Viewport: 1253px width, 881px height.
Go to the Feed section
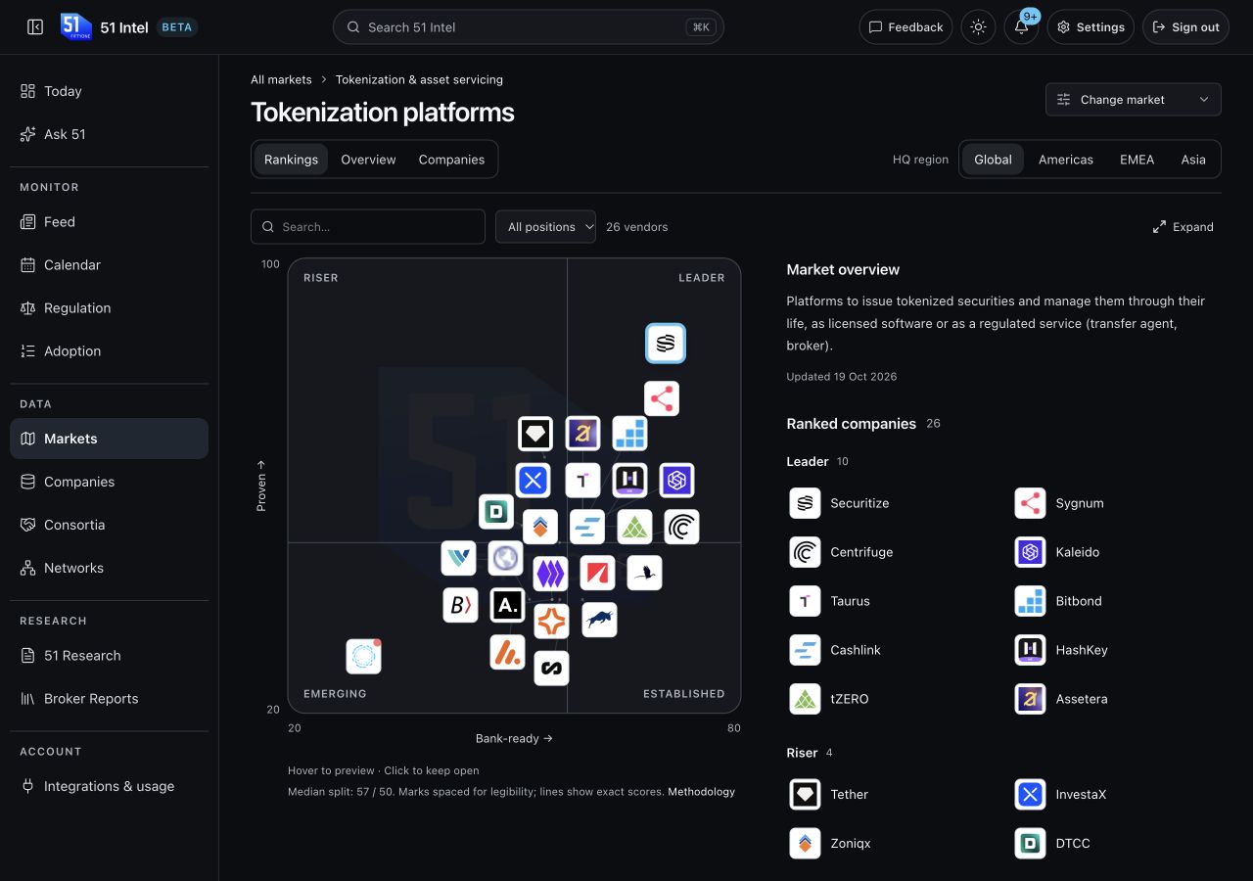coord(110,222)
